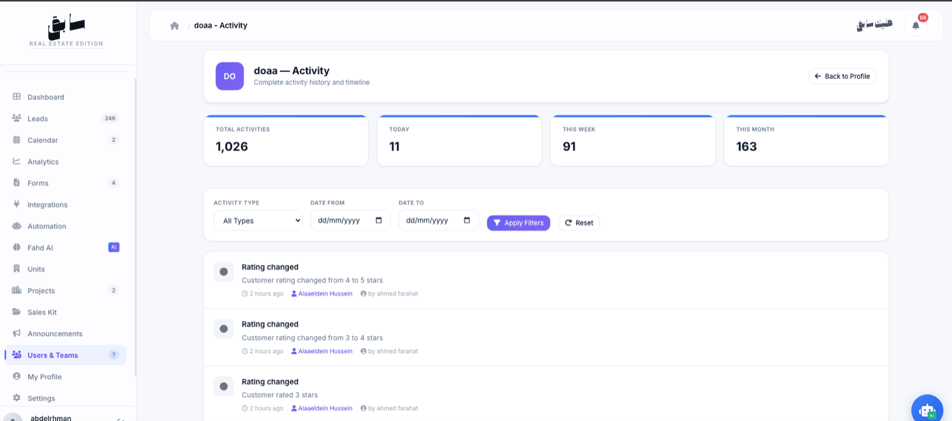Click the 3 to 4 stars activity dot

tap(224, 329)
